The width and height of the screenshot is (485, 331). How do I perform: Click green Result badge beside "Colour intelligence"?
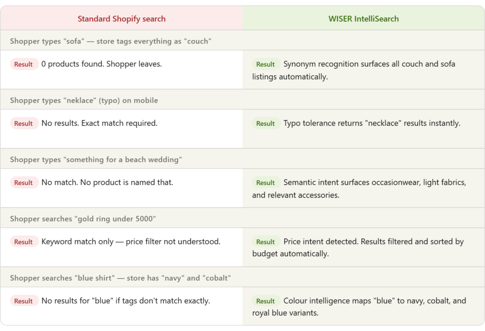click(266, 301)
